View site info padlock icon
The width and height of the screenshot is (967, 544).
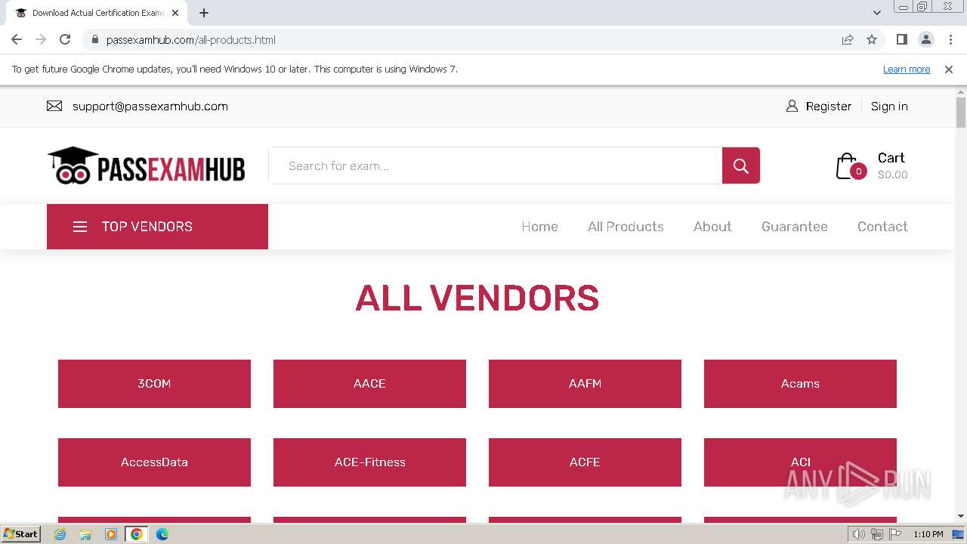point(94,39)
